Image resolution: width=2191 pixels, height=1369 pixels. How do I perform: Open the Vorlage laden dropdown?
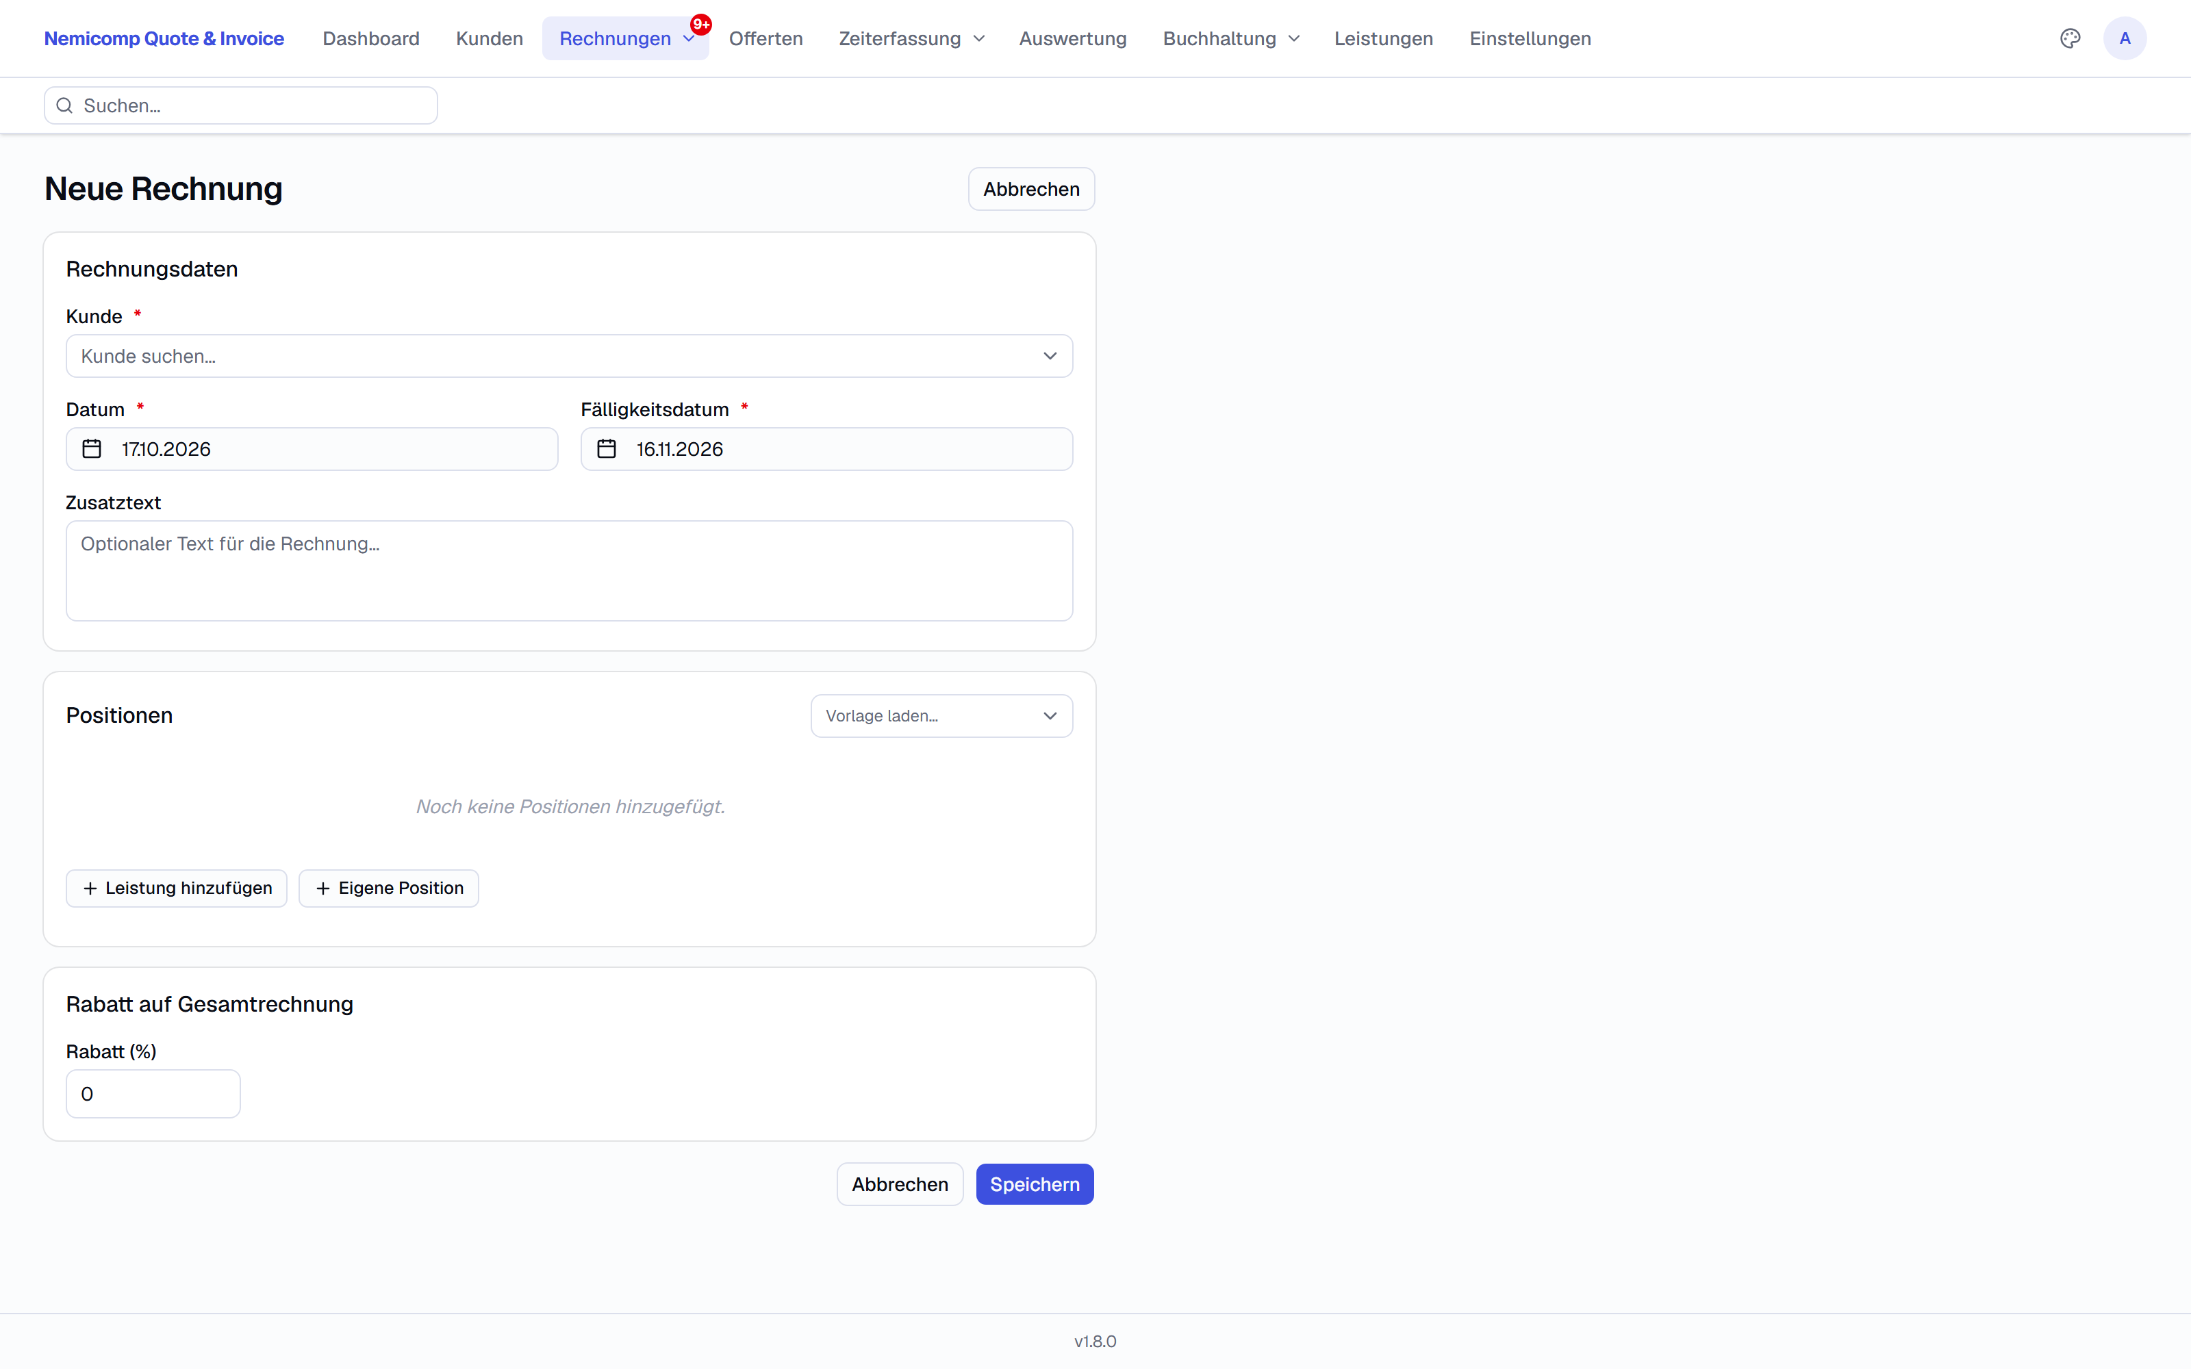pos(941,716)
